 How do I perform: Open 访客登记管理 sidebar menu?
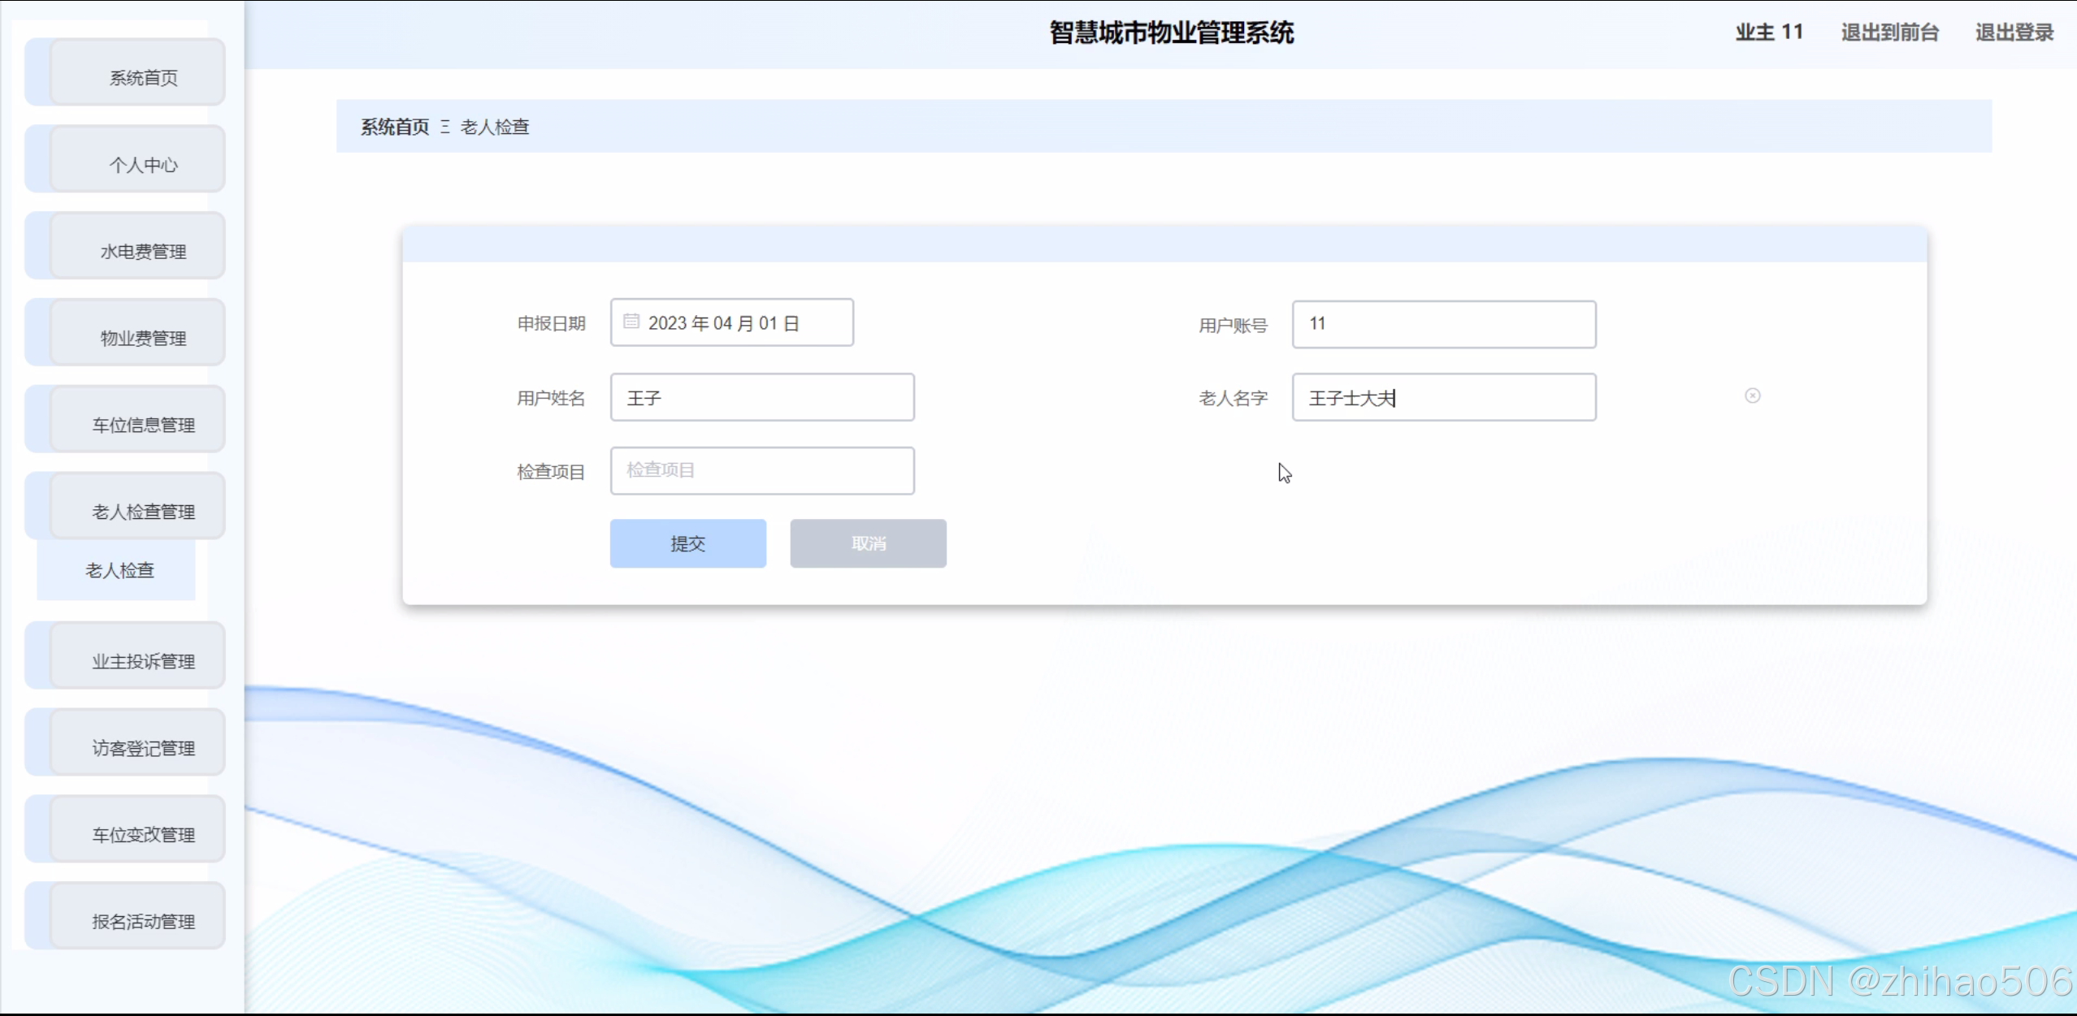[x=143, y=747]
